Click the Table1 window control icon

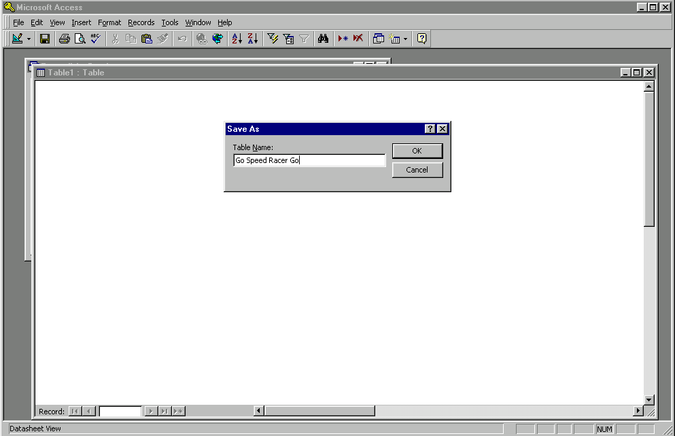point(41,73)
